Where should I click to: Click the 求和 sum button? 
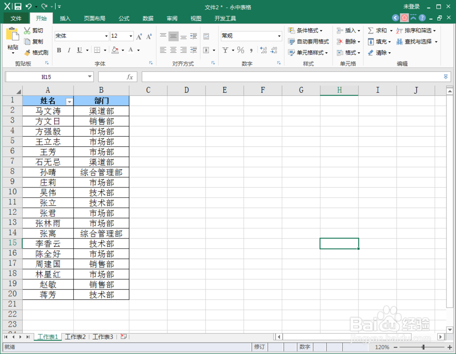click(x=378, y=30)
